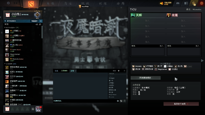Click first empty party invite slot
The width and height of the screenshot is (205, 115).
12,109
